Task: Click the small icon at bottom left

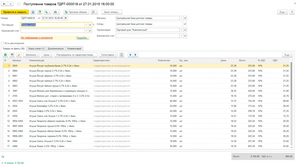Action: point(3,157)
